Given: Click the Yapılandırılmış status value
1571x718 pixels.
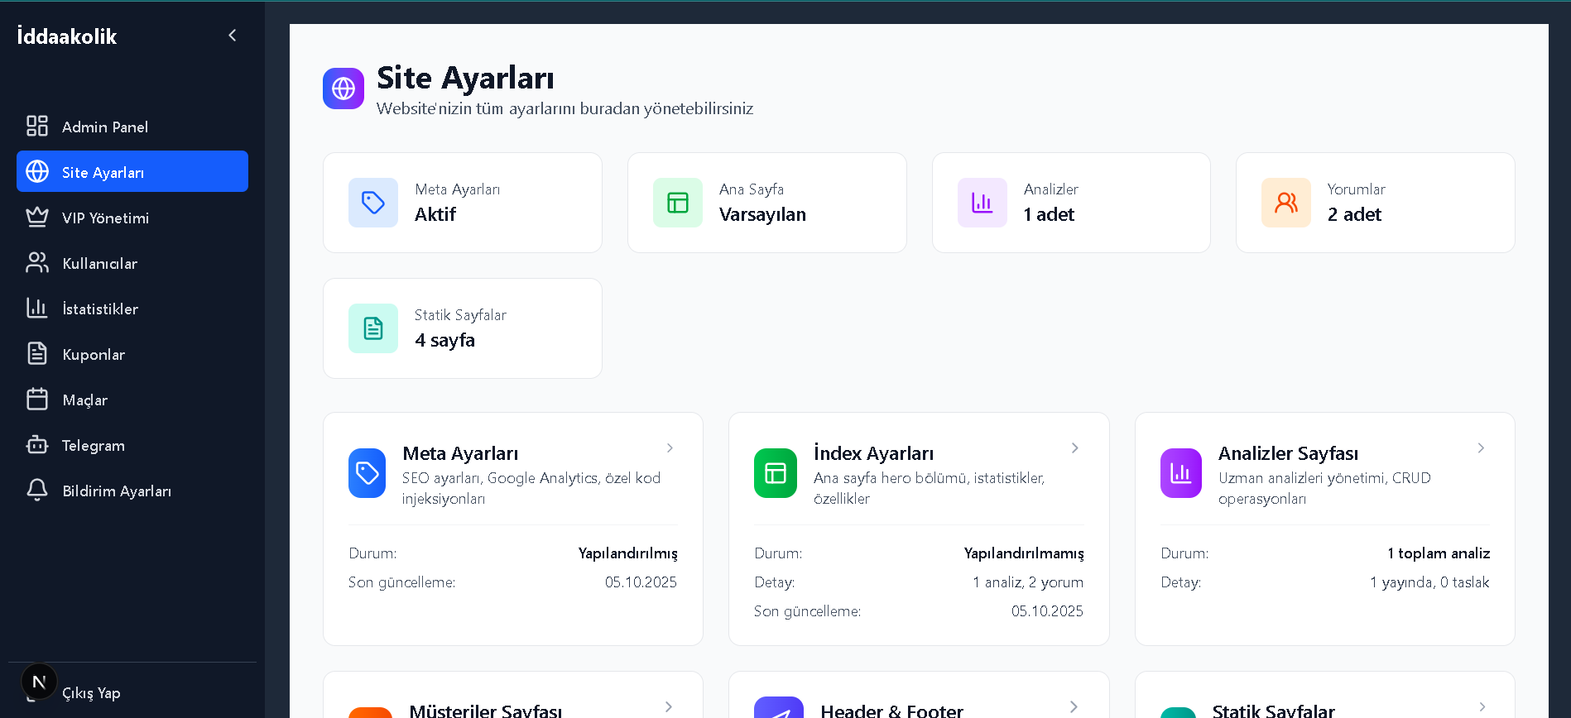Looking at the screenshot, I should pos(628,553).
